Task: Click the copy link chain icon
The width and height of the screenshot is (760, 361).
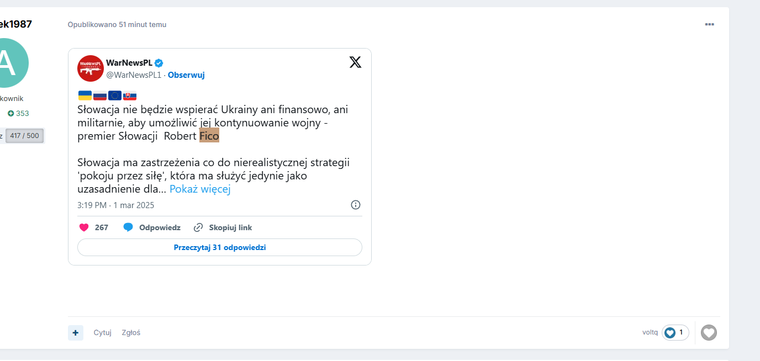Action: 198,227
